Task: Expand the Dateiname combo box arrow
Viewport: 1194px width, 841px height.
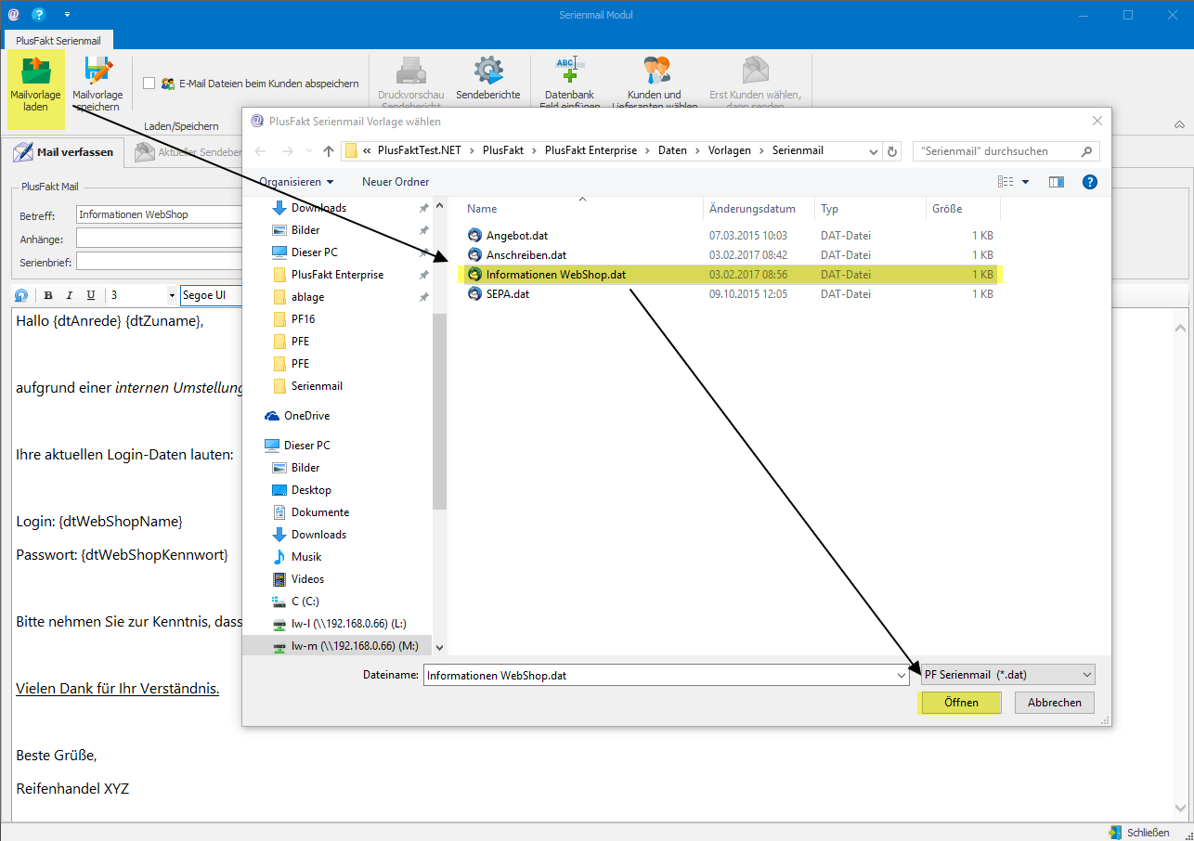Action: coord(902,676)
